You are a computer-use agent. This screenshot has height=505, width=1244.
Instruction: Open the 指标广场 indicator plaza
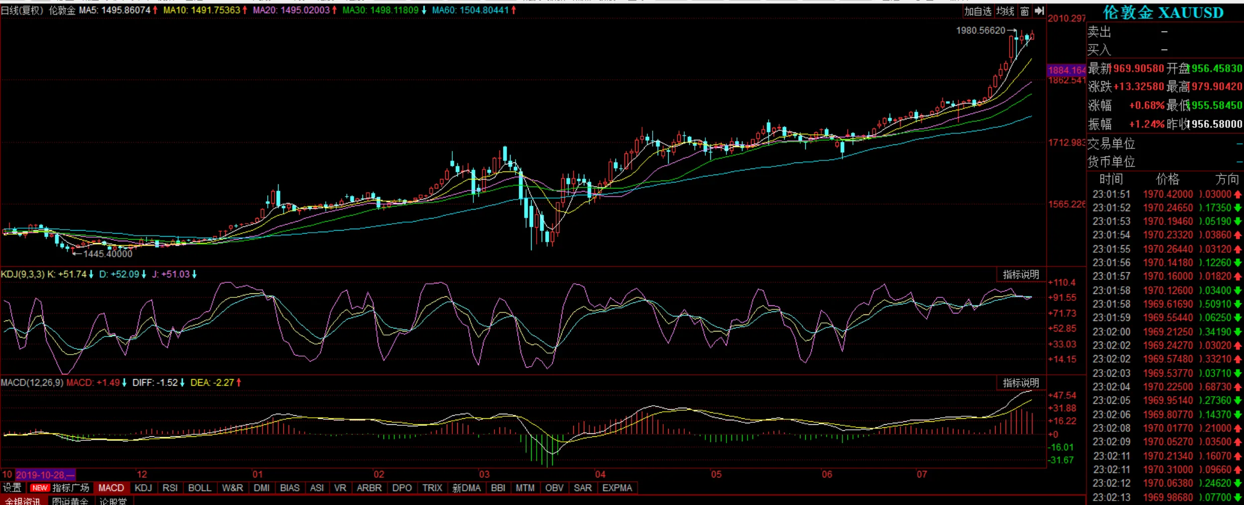[70, 487]
